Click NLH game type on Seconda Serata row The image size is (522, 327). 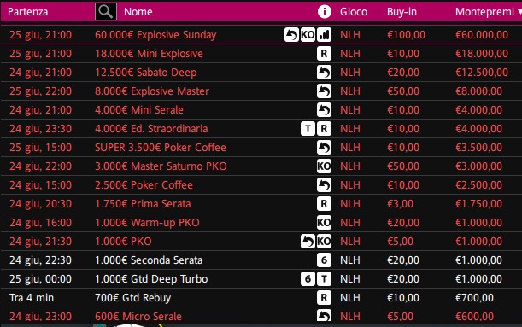click(x=350, y=260)
